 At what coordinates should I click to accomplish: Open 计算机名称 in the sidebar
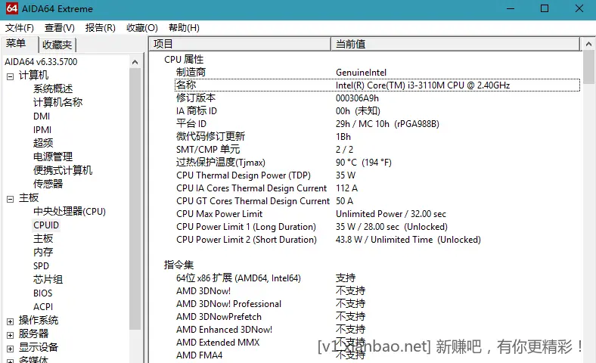pyautogui.click(x=57, y=102)
